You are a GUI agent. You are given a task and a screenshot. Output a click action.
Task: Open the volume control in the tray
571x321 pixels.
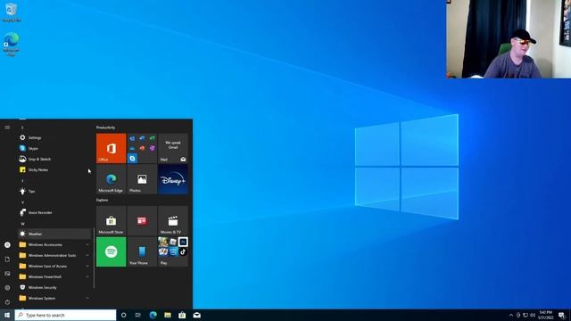coord(533,315)
